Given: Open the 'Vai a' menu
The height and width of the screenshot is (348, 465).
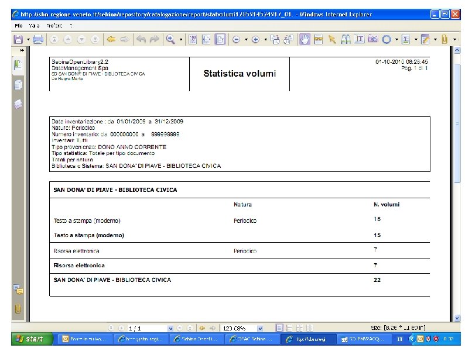Looking at the screenshot, I should click(x=34, y=26).
